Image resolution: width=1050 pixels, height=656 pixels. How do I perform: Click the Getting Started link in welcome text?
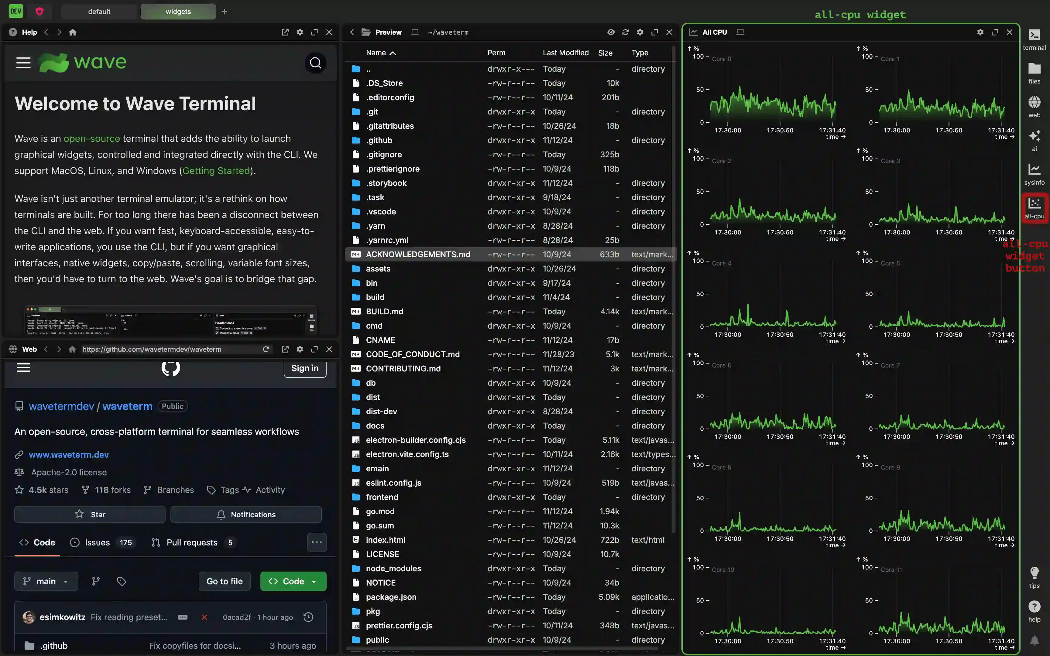click(x=215, y=170)
